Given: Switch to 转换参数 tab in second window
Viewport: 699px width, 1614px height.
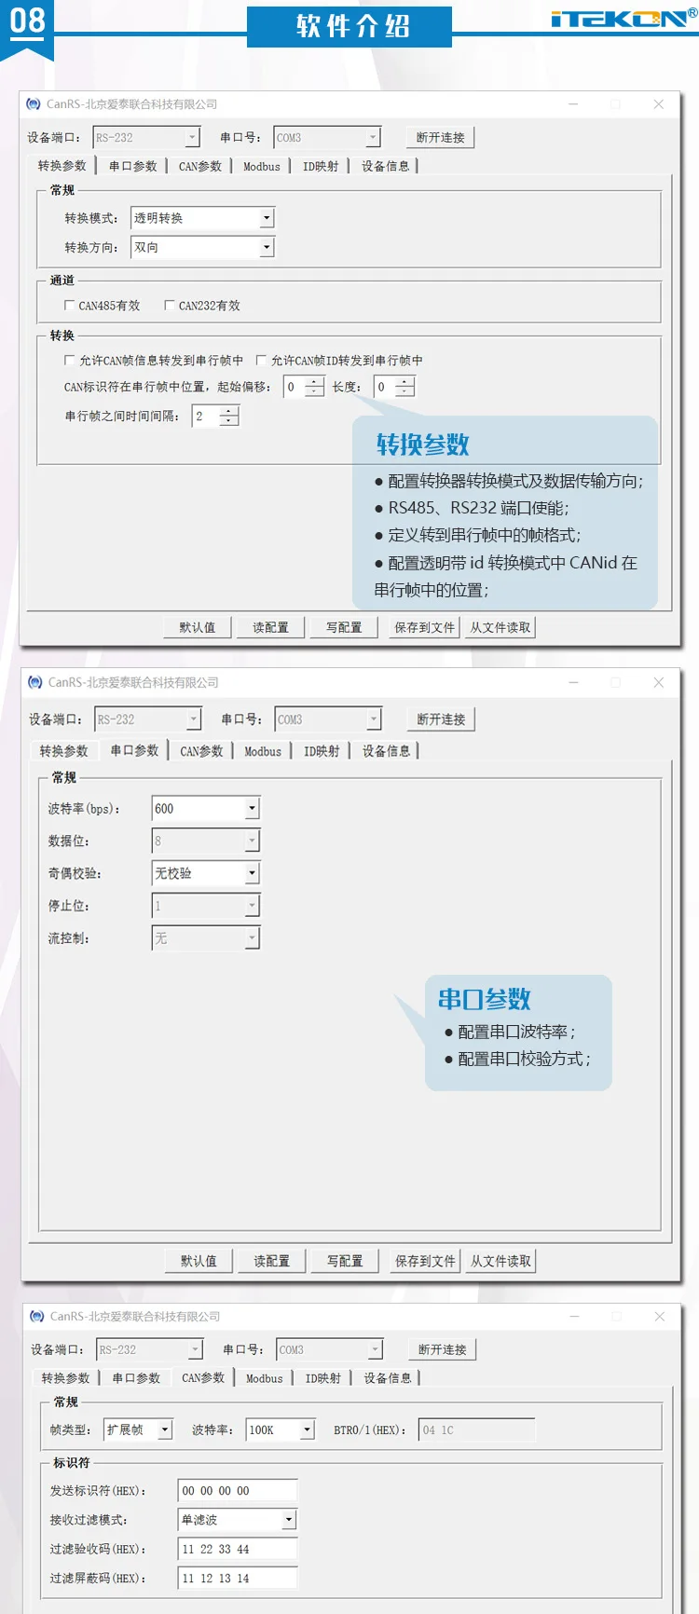Looking at the screenshot, I should (x=63, y=751).
